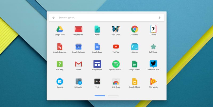
Task: Open the Get Help app
Action: click(x=60, y=64)
